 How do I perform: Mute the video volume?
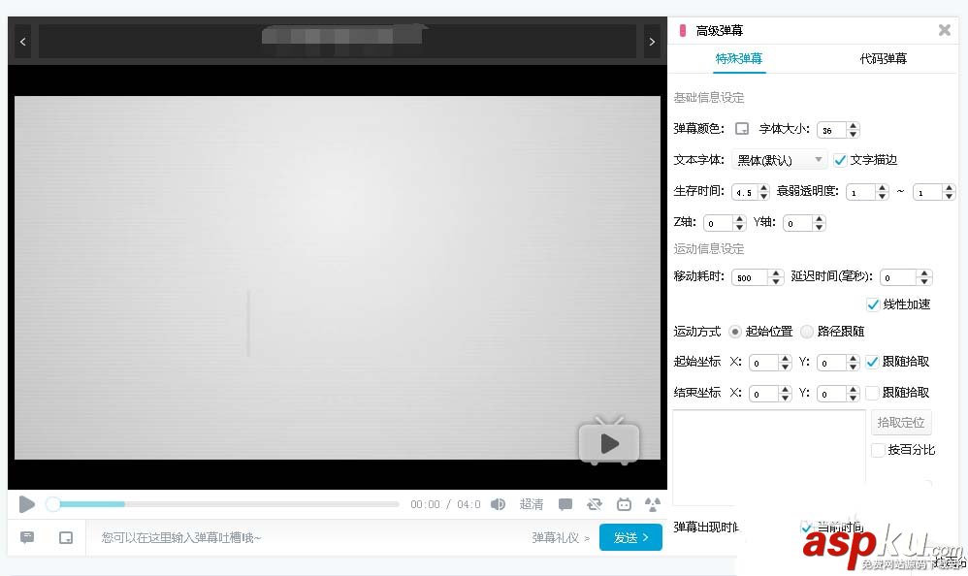[x=499, y=503]
